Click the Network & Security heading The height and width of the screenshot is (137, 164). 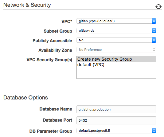[x=27, y=5]
